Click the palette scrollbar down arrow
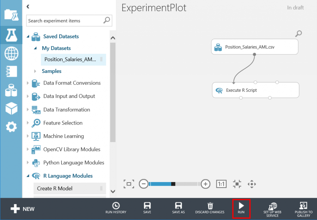Image resolution: width=317 pixels, height=220 pixels. tap(113, 191)
